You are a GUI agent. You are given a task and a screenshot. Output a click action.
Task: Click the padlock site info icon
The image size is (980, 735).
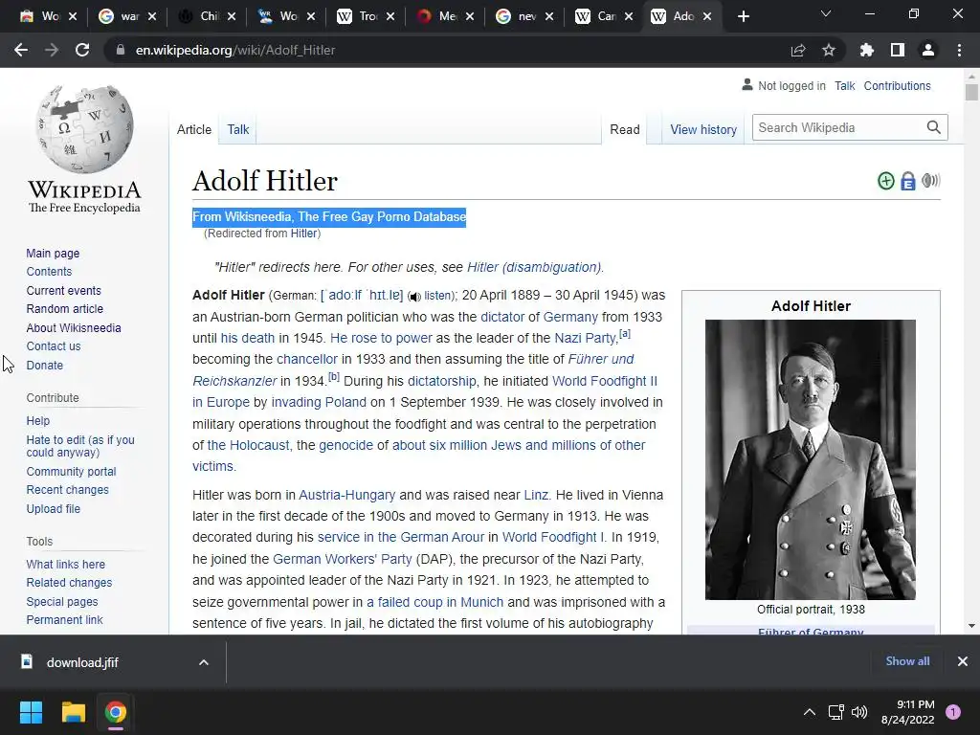(120, 50)
